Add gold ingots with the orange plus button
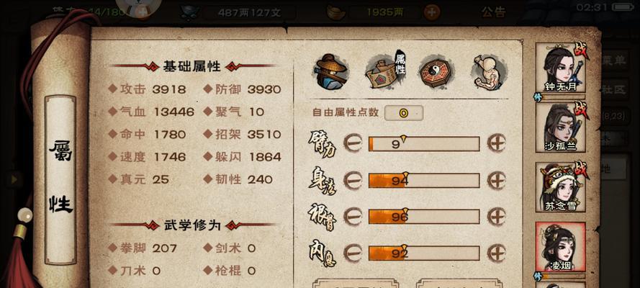Screen dimensions: 640x288 pyautogui.click(x=431, y=12)
